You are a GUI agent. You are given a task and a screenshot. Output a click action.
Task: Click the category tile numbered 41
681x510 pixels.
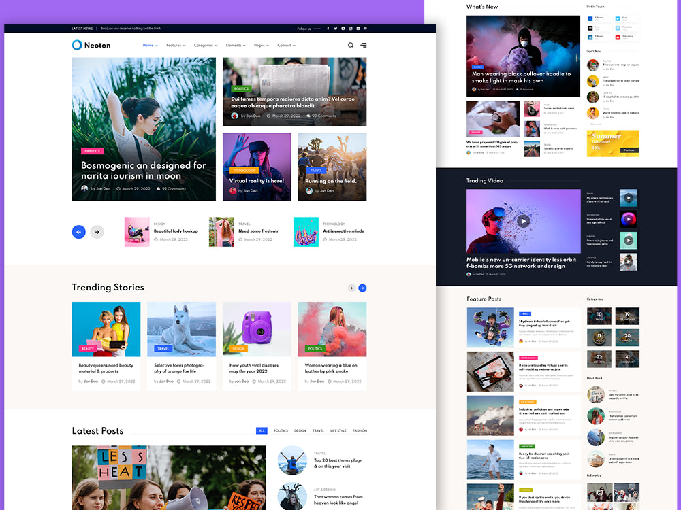627,359
